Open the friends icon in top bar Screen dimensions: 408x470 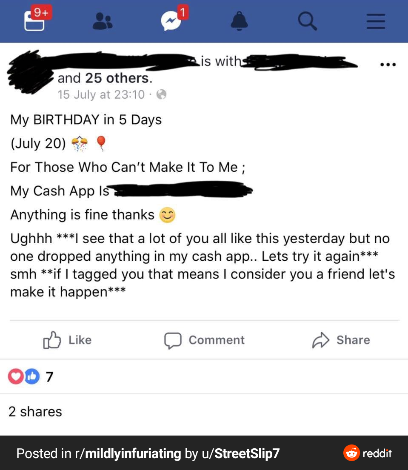click(x=103, y=21)
